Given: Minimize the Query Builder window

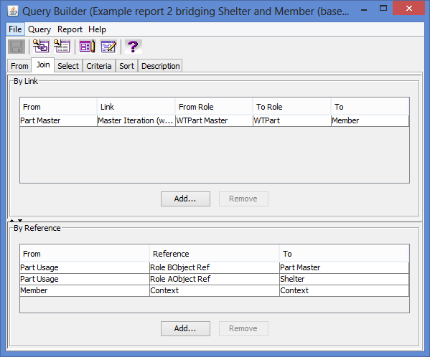Looking at the screenshot, I should 364,9.
